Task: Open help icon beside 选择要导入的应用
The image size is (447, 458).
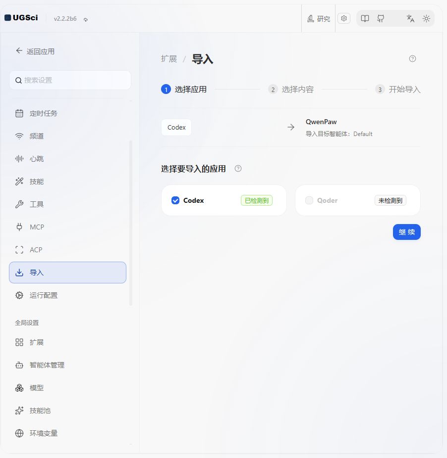Action: (238, 169)
